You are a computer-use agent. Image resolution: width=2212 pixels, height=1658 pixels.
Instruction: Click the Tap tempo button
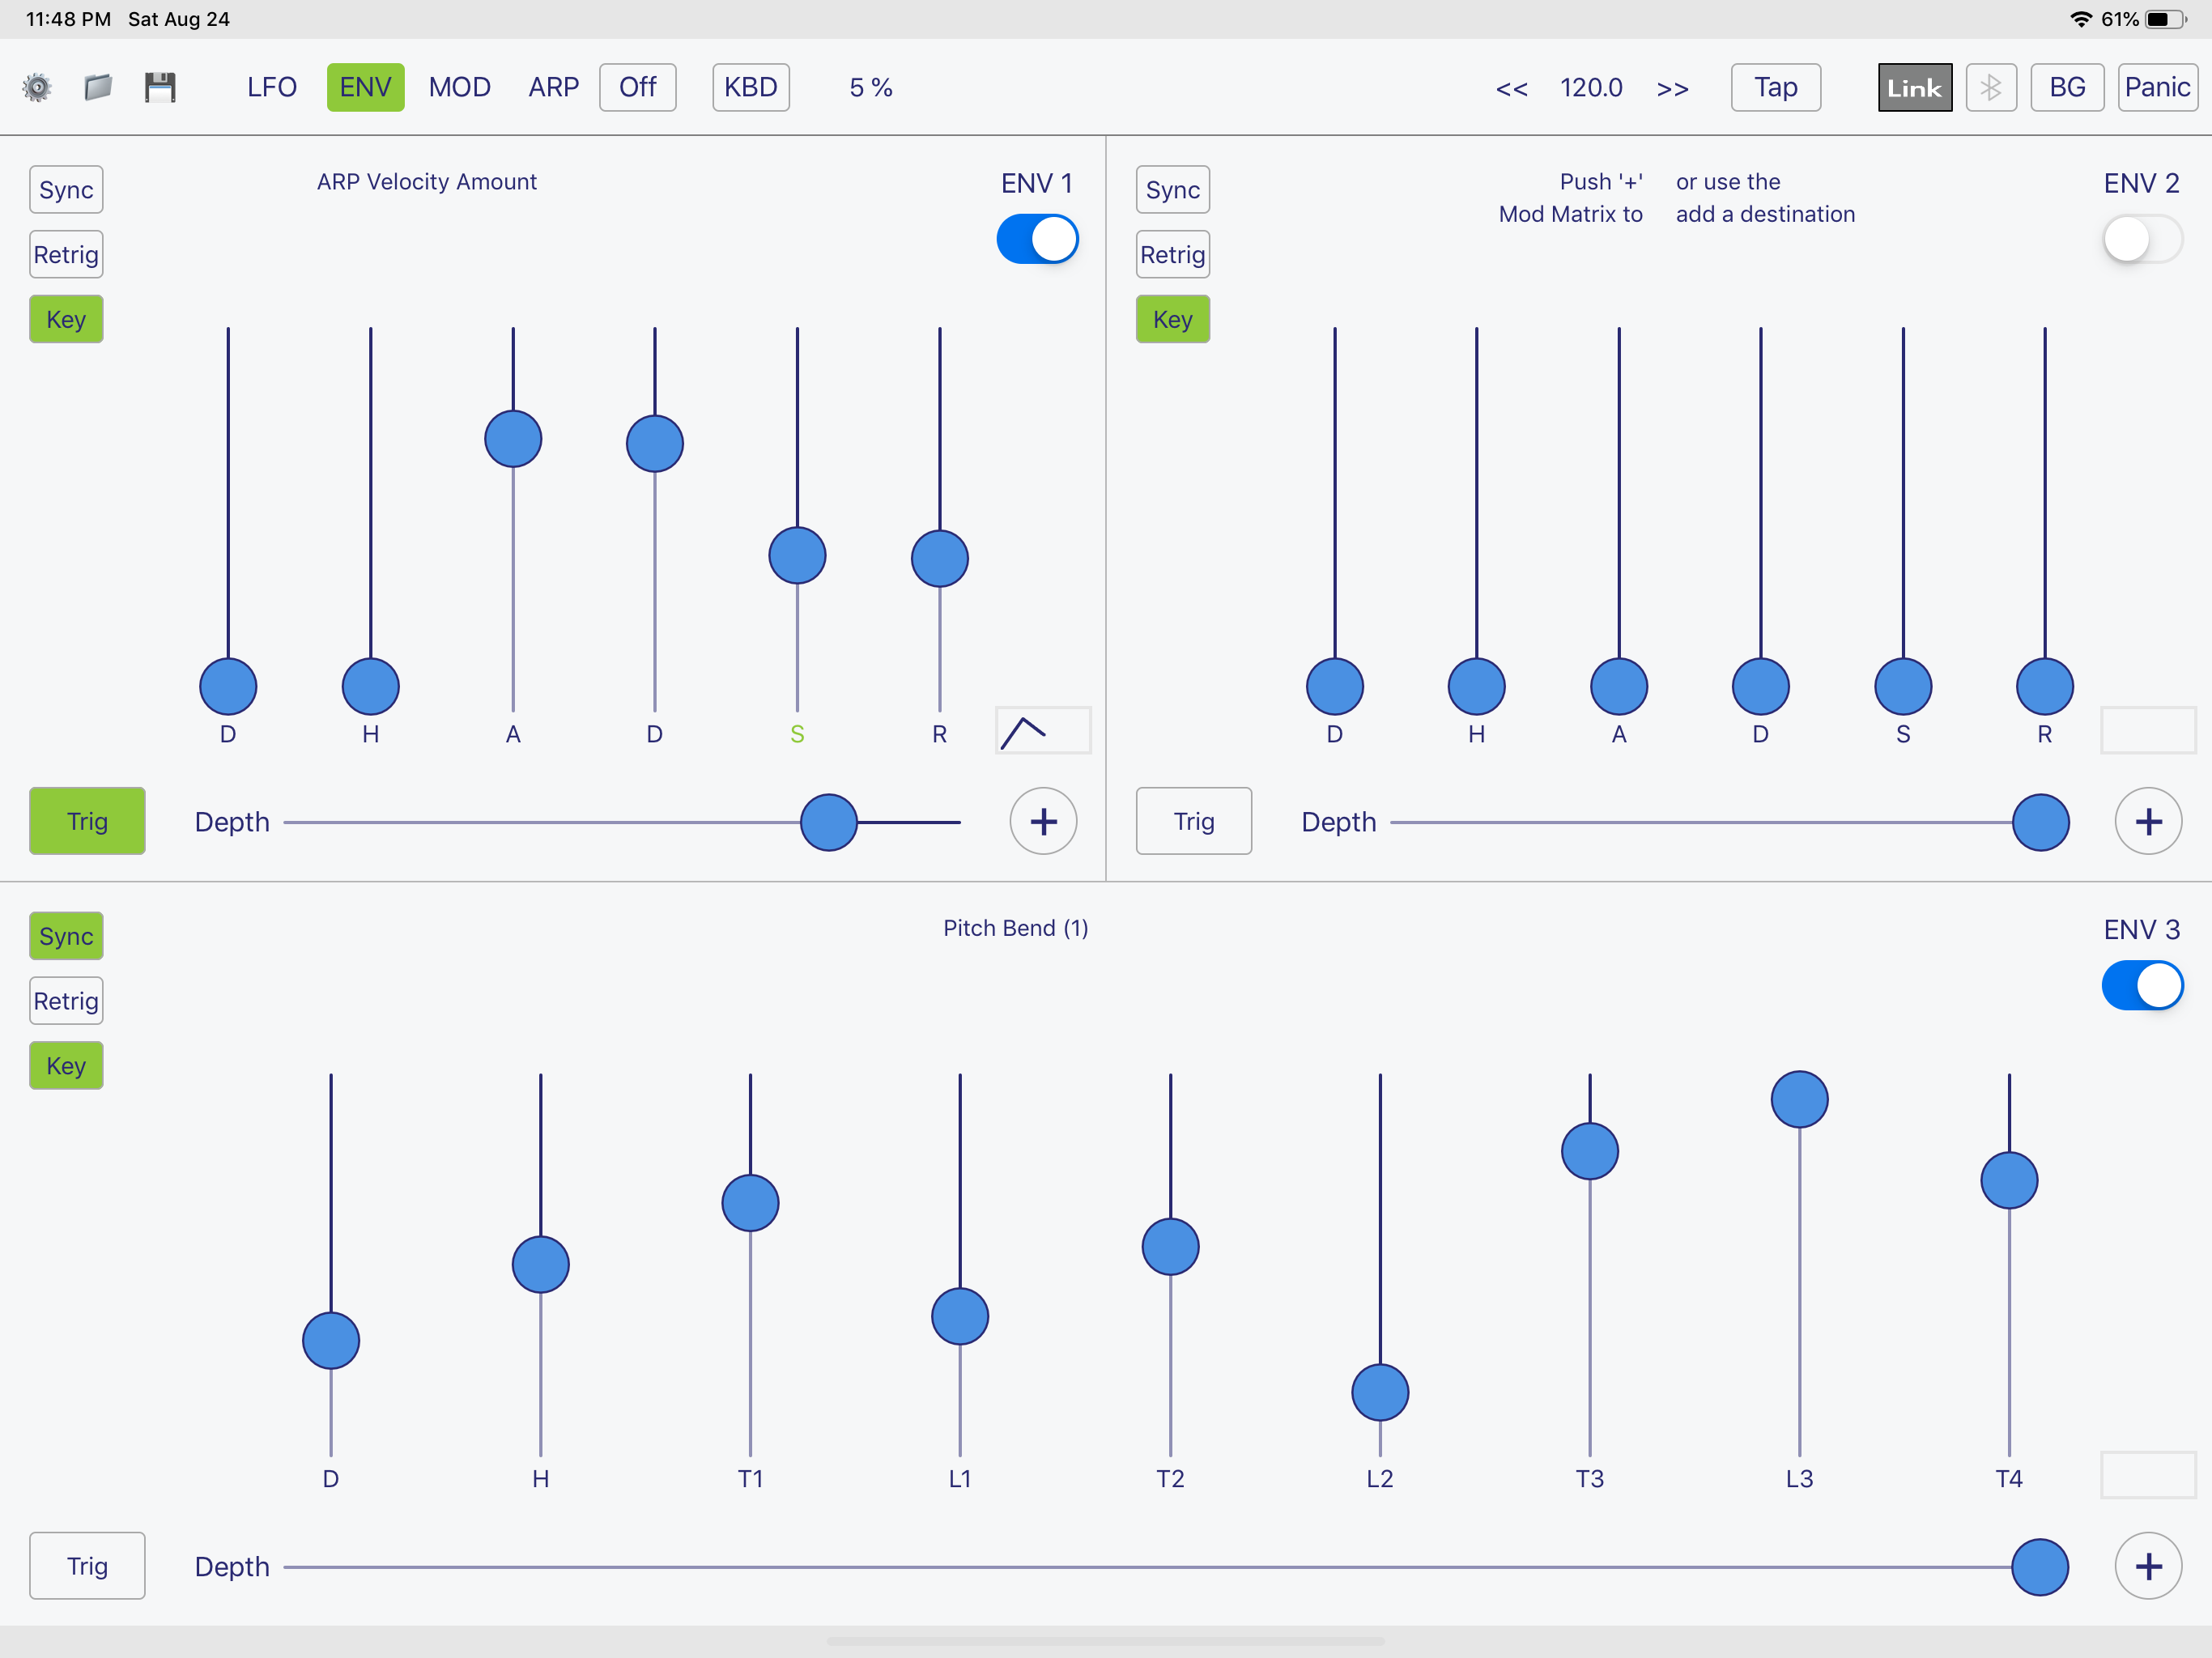point(1775,88)
